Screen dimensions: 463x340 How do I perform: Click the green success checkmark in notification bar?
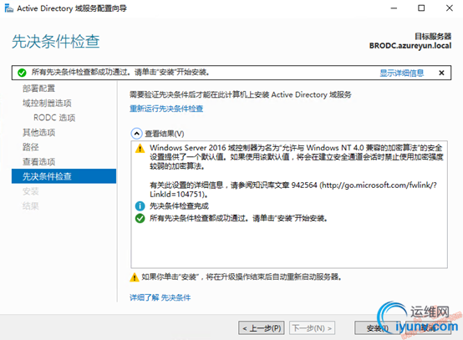click(x=22, y=73)
